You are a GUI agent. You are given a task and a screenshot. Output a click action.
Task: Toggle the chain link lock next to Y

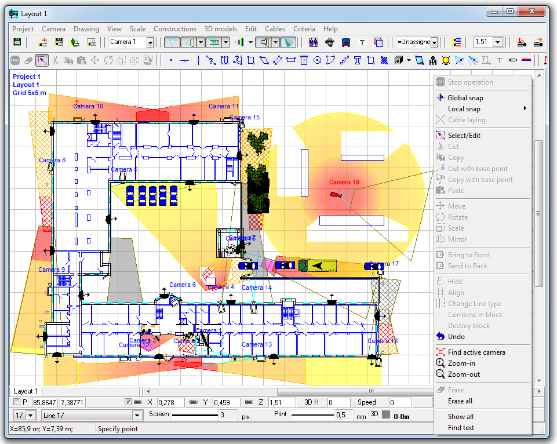193,402
